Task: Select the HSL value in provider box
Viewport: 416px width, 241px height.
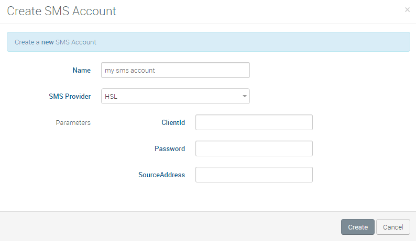Action: pos(111,96)
